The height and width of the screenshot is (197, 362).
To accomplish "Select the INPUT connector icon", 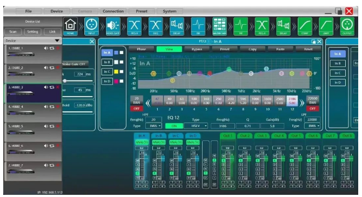I will pos(92,26).
